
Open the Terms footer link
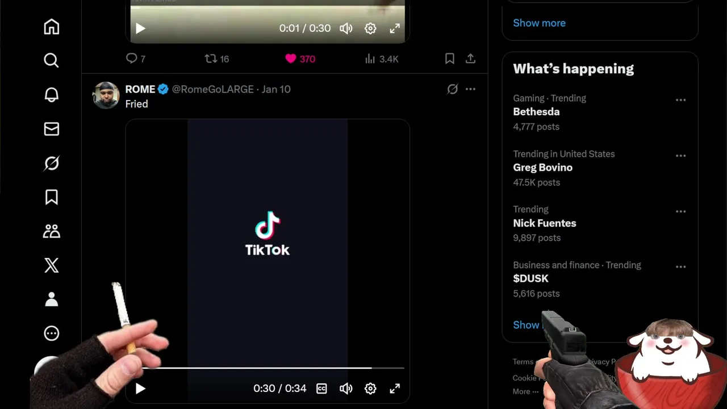point(523,362)
